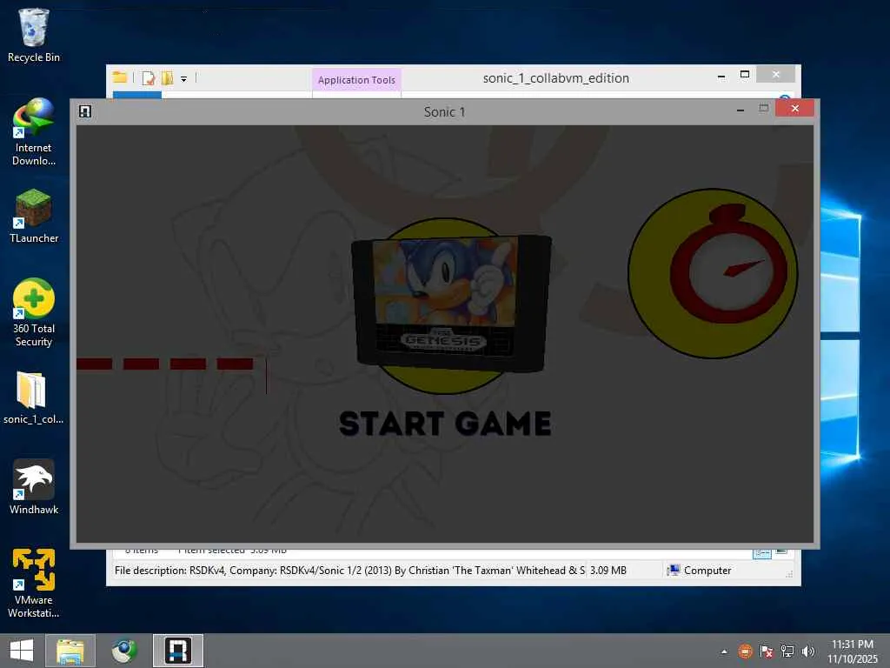890x668 pixels.
Task: Choose the red stopwatch Time Attack icon
Action: pos(713,273)
